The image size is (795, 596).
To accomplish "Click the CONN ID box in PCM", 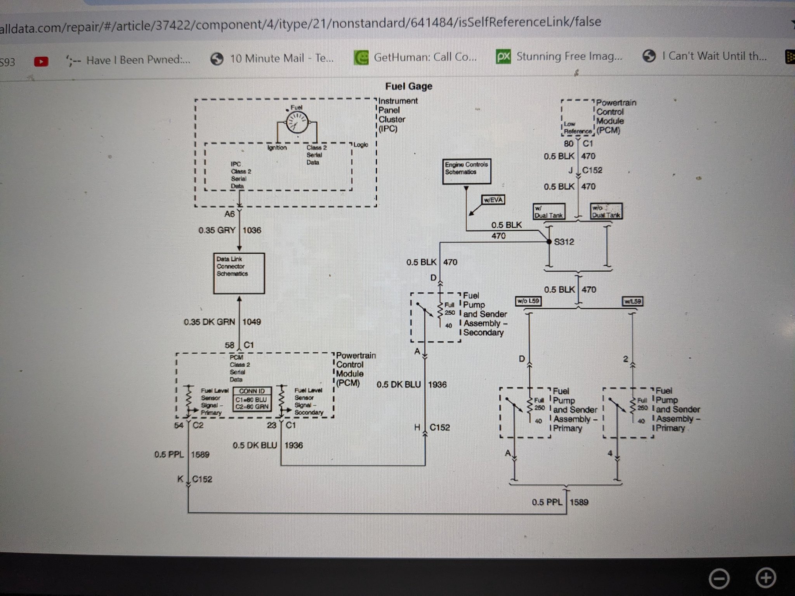I will [x=252, y=399].
